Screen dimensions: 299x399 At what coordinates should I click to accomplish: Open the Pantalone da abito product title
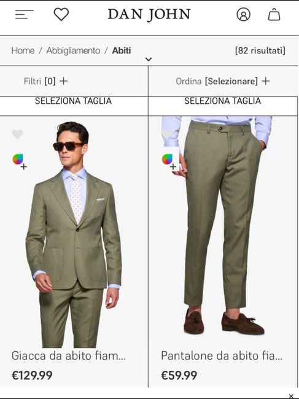pyautogui.click(x=222, y=355)
